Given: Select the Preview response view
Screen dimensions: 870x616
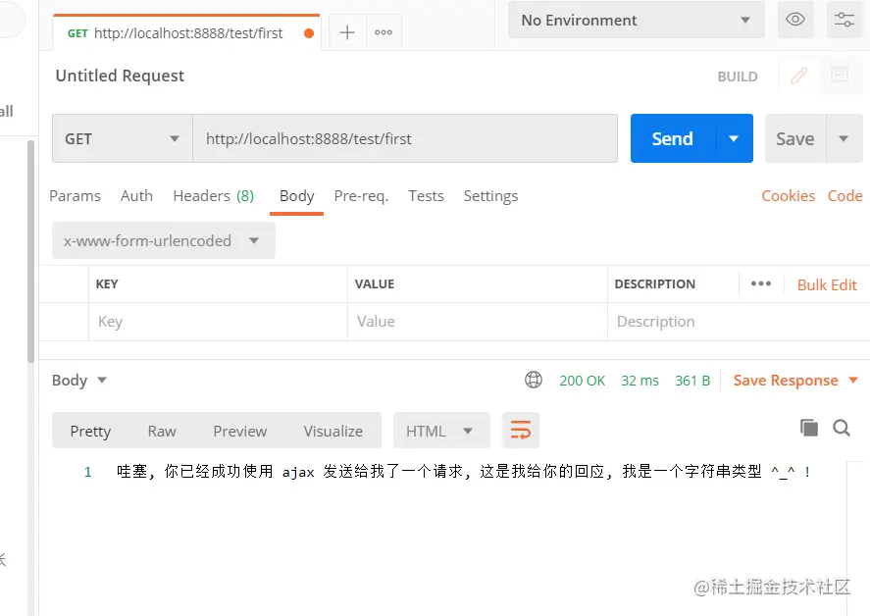Looking at the screenshot, I should coord(240,432).
